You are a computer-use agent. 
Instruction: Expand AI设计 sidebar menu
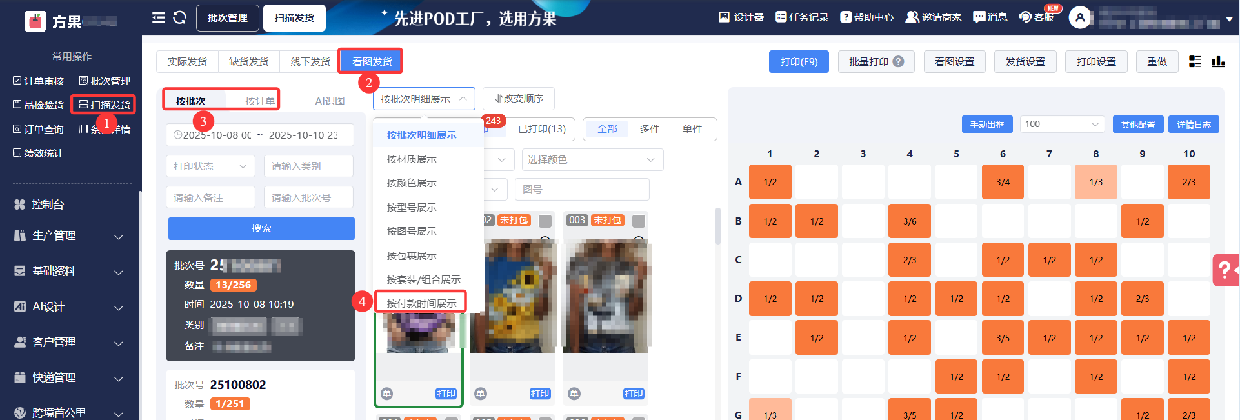tap(69, 307)
